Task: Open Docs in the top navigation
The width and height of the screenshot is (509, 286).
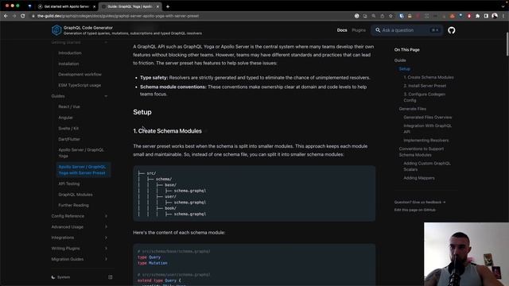Action: [342, 30]
